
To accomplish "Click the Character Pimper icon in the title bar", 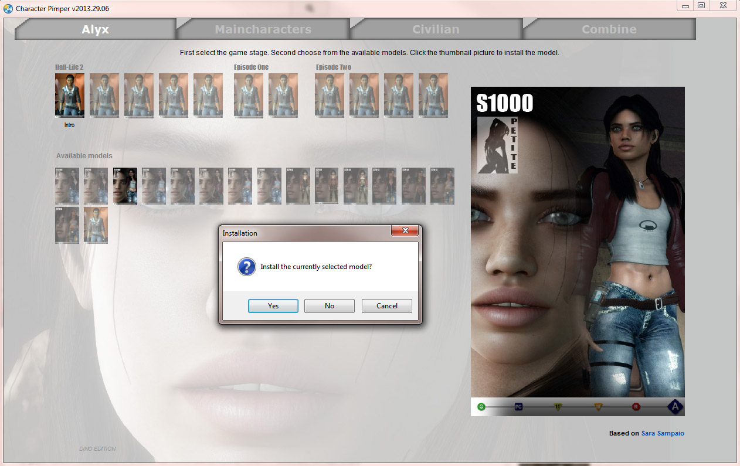I will (x=8, y=8).
